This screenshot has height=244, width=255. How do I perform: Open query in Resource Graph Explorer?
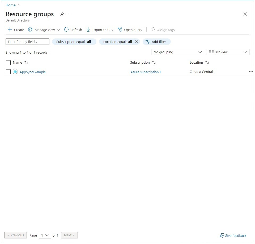point(130,29)
